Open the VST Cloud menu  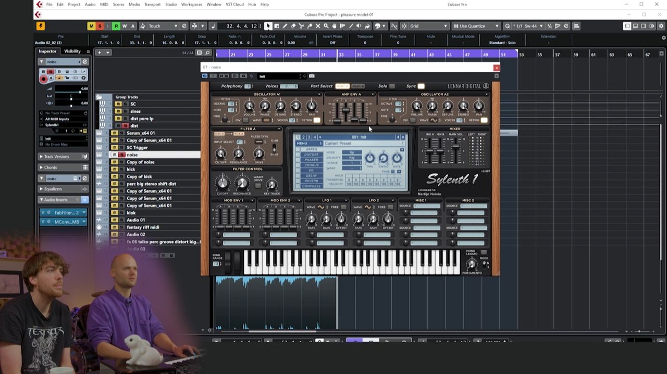click(x=234, y=4)
